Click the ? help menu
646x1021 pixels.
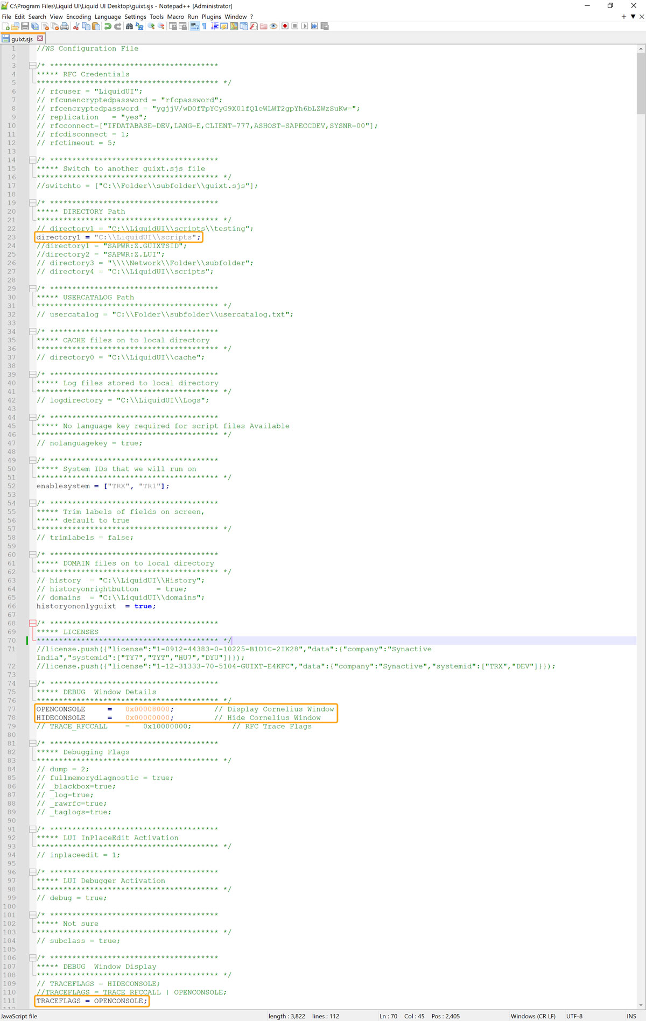point(251,17)
